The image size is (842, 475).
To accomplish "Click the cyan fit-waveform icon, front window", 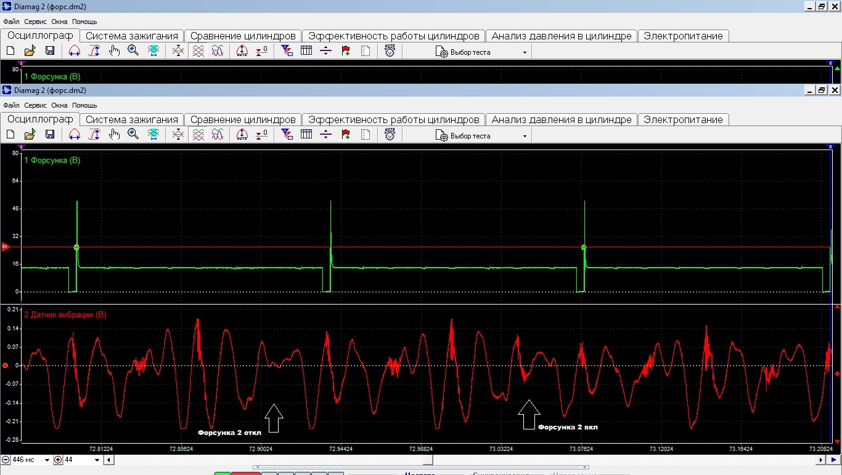I will pos(153,135).
